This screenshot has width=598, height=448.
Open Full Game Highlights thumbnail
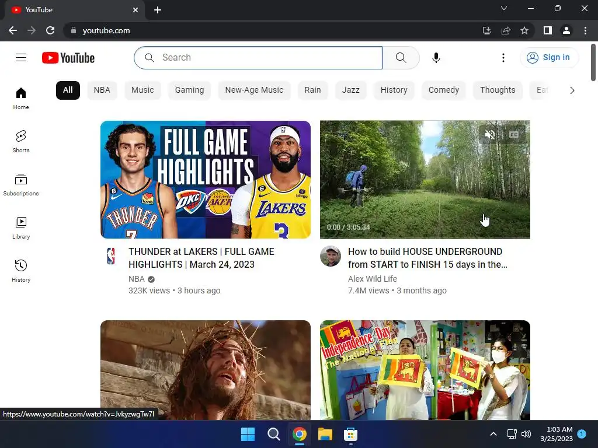tap(206, 180)
